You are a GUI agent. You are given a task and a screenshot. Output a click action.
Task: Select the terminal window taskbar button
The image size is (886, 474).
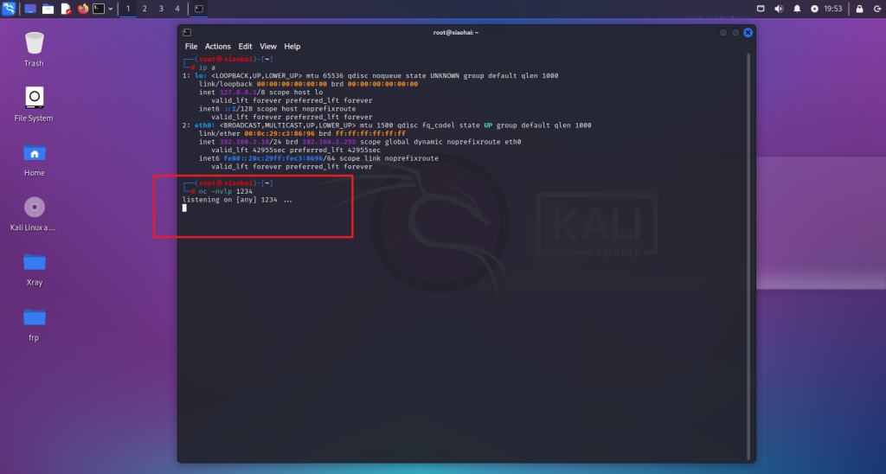pyautogui.click(x=199, y=9)
